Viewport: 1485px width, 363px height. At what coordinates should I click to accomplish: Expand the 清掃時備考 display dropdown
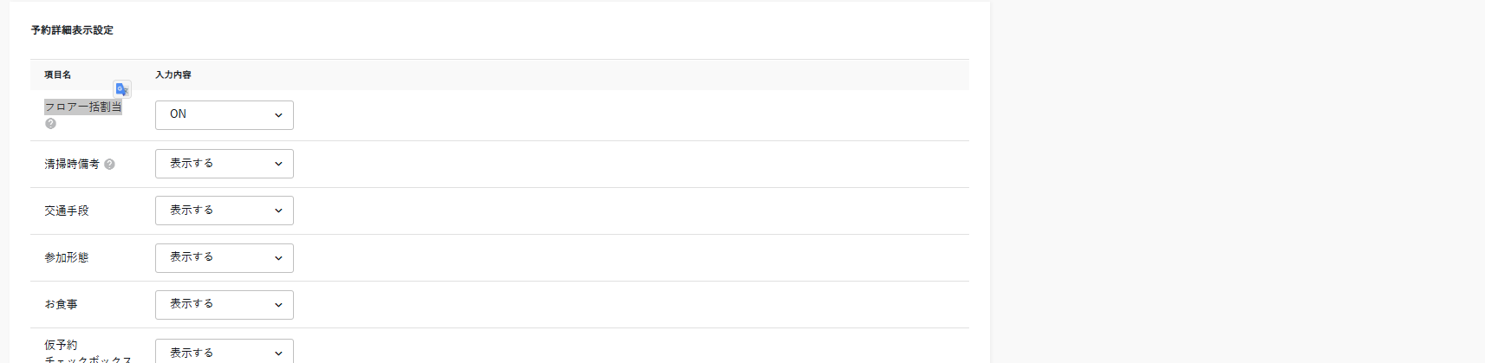coord(224,164)
